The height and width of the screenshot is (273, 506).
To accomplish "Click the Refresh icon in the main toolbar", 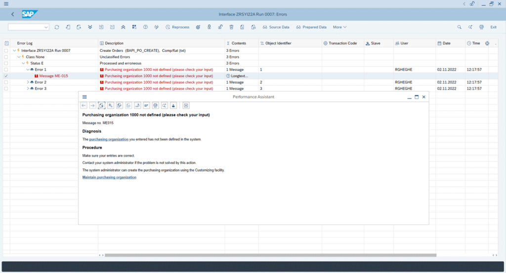I will pyautogui.click(x=57, y=27).
